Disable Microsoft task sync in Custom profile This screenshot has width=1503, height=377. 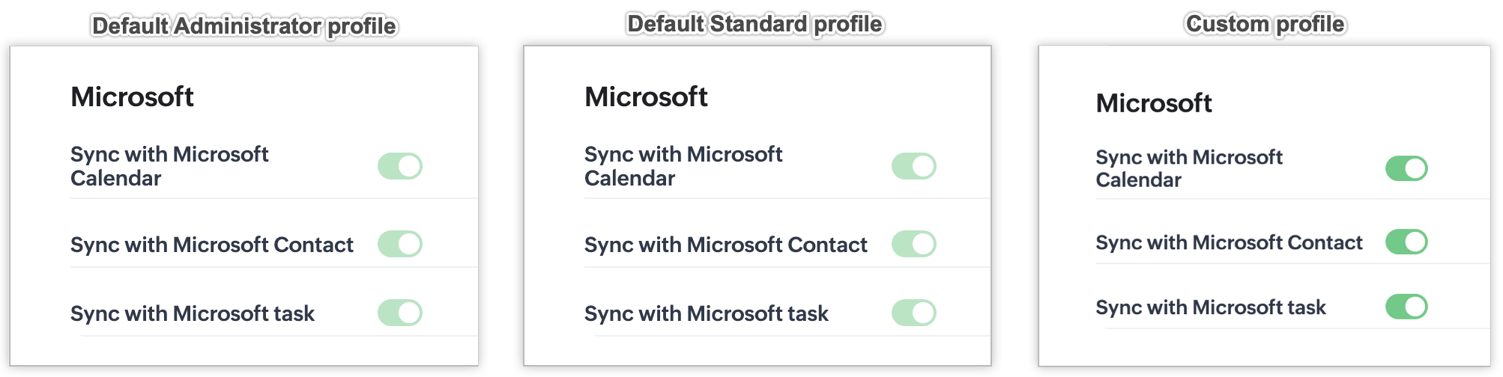click(x=1406, y=307)
